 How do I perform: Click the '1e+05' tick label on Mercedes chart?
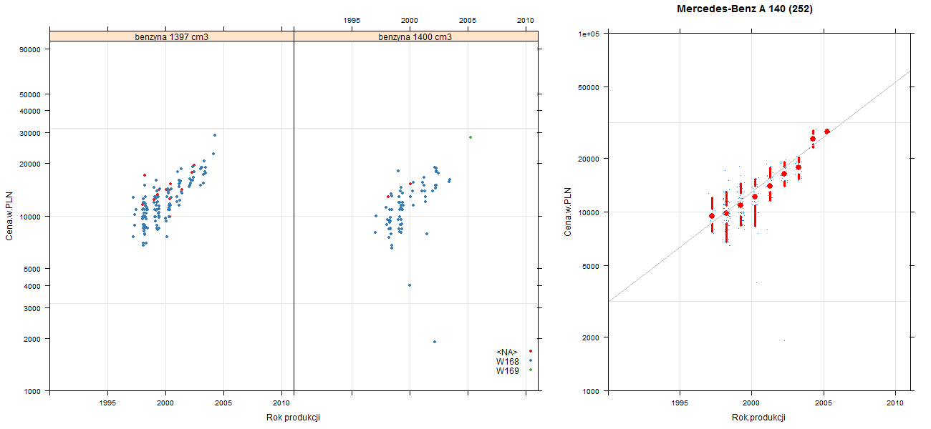point(589,34)
